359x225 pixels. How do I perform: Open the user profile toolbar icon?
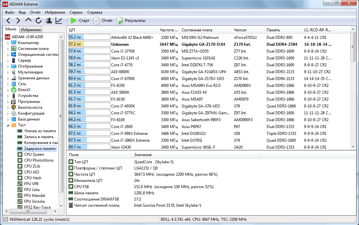coord(49,21)
